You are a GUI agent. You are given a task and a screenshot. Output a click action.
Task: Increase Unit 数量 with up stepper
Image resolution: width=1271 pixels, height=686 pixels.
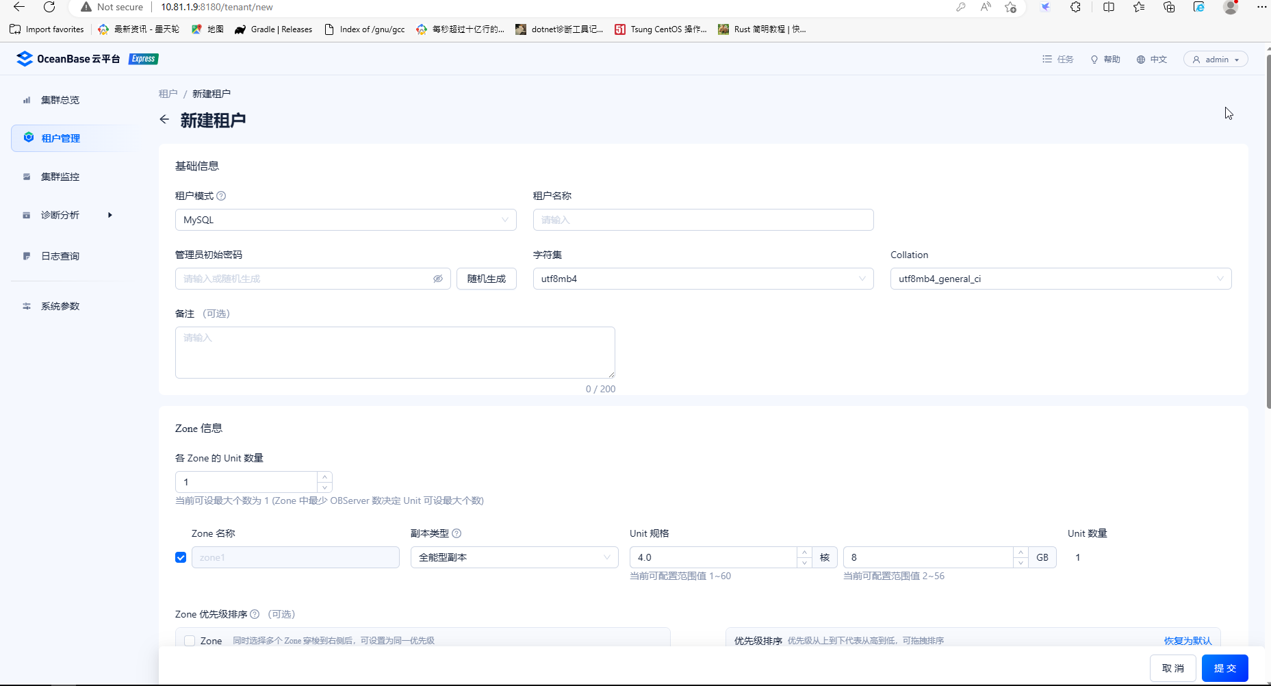[324, 477]
